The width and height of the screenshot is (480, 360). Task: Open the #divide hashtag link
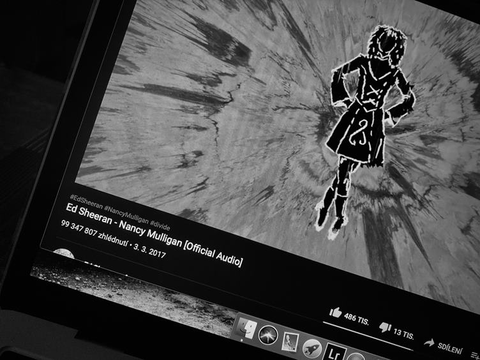160,225
